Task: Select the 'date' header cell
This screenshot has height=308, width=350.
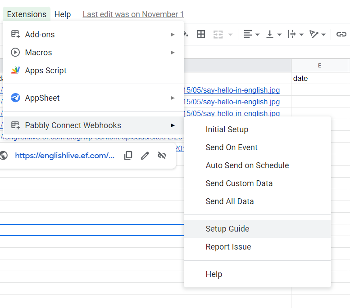Action: point(319,78)
